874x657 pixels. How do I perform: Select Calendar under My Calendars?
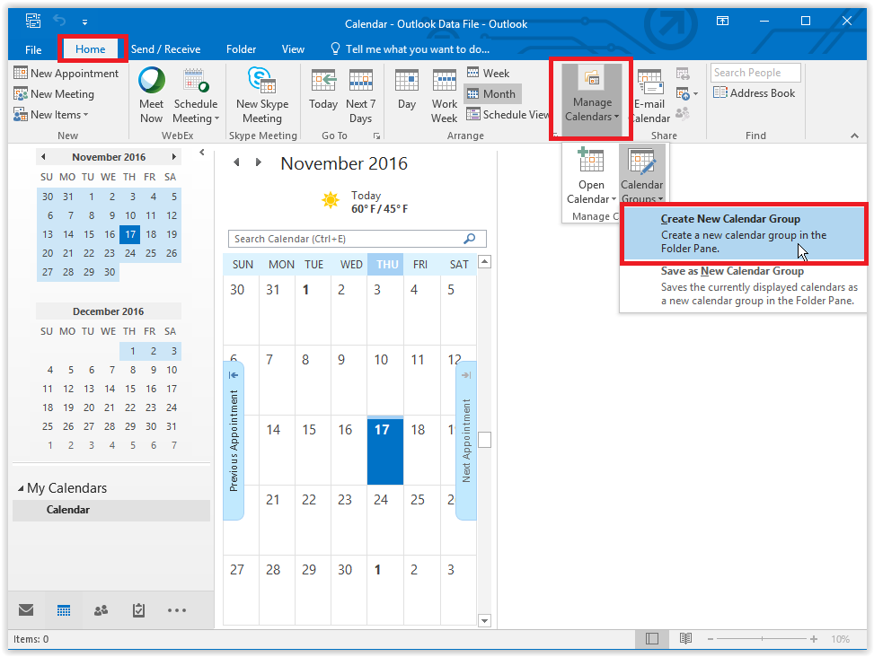point(111,510)
